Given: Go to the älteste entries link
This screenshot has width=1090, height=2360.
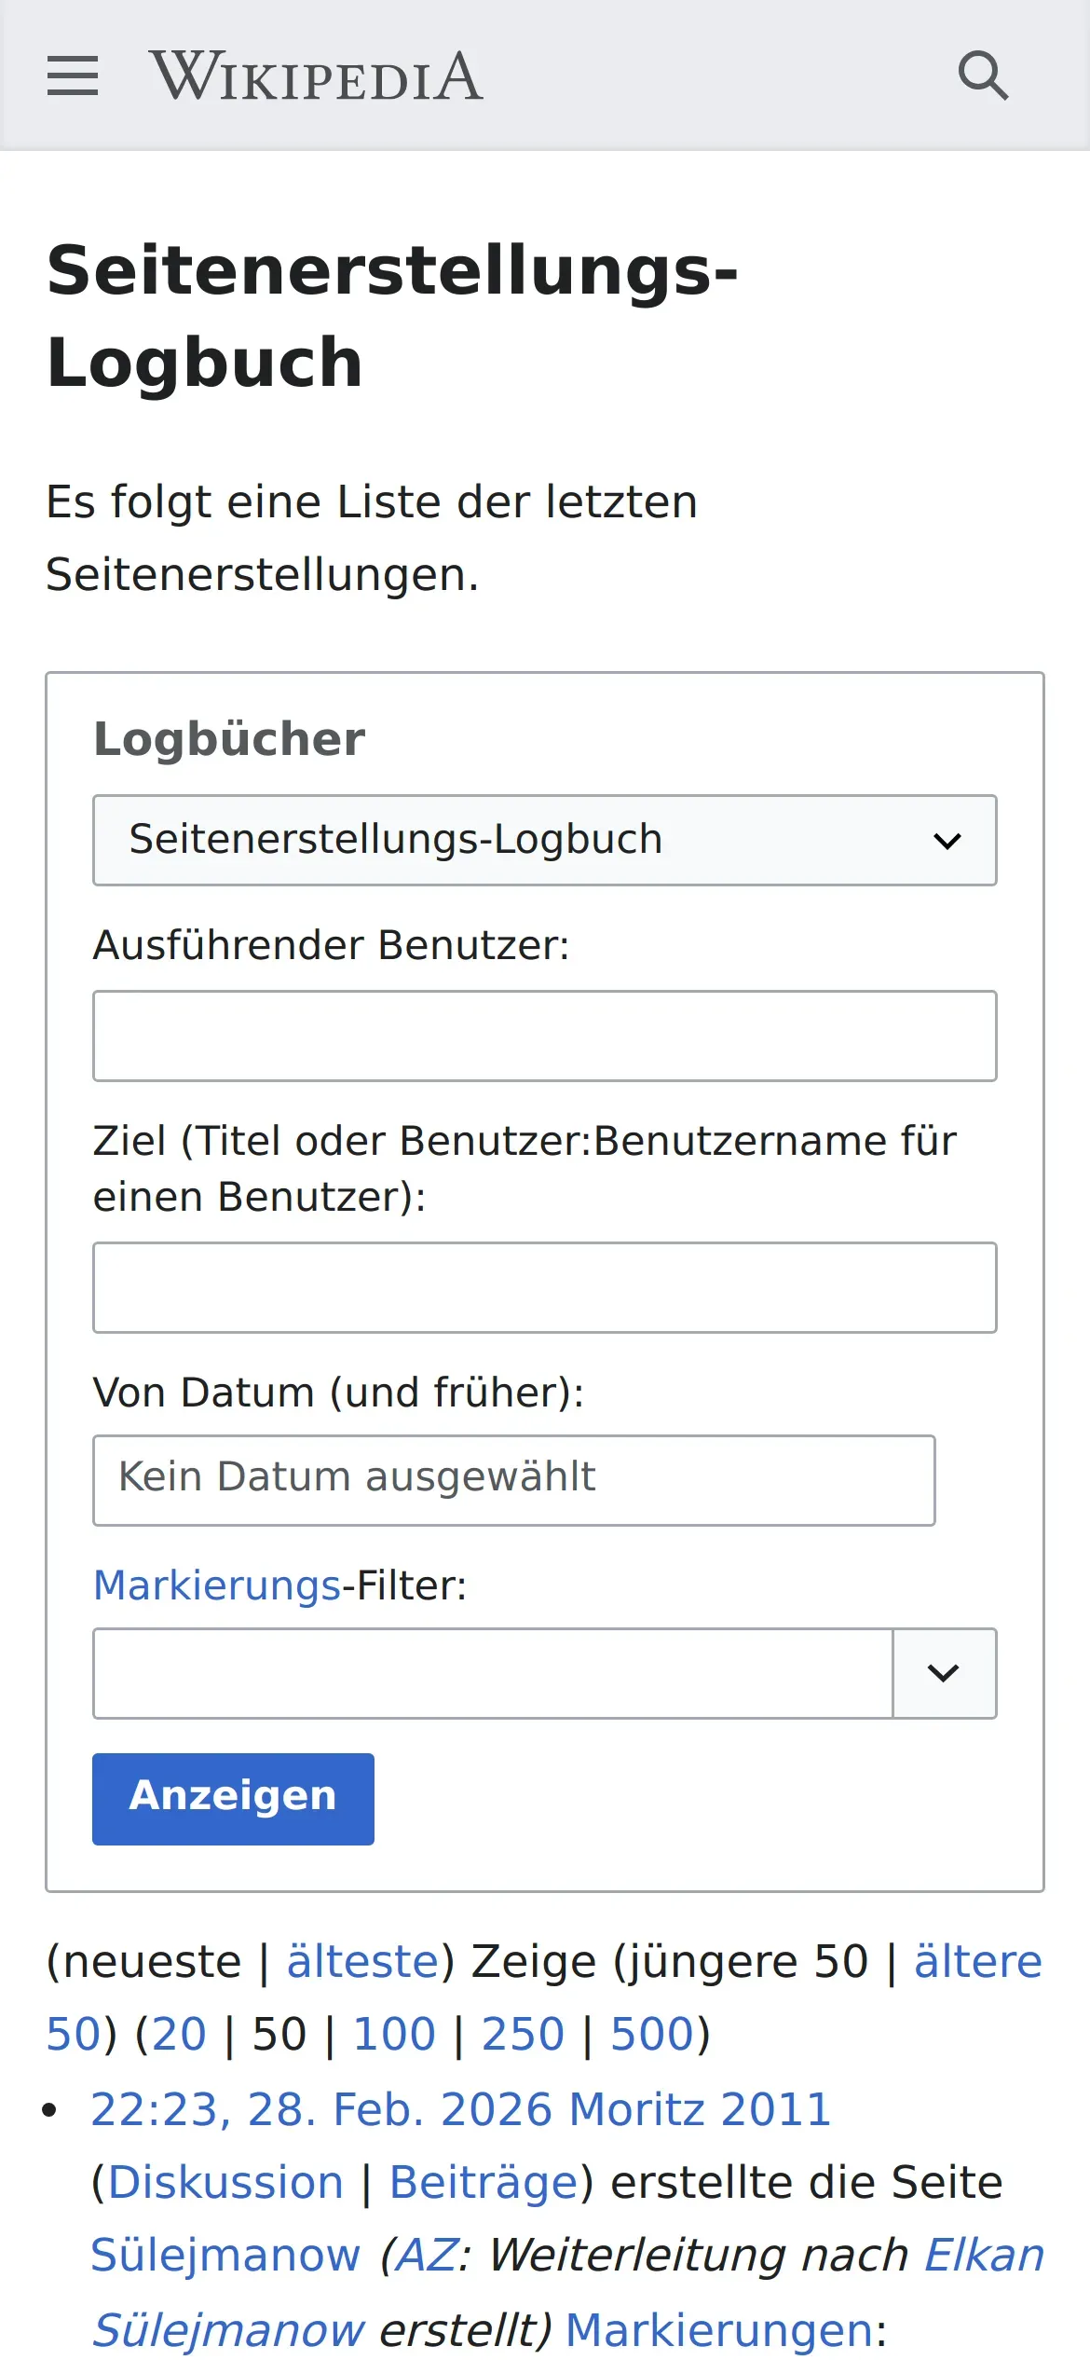Looking at the screenshot, I should (x=362, y=1961).
